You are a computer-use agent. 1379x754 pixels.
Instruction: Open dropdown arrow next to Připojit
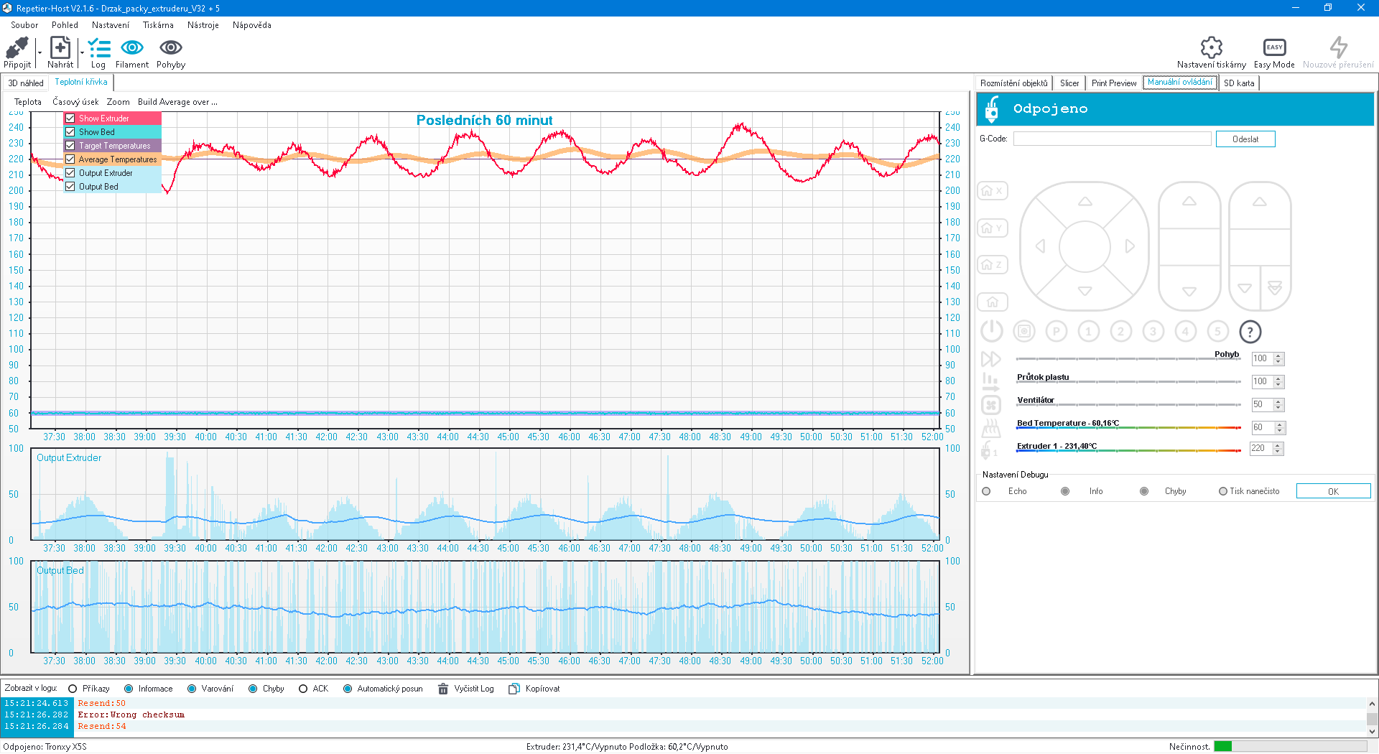(40, 53)
